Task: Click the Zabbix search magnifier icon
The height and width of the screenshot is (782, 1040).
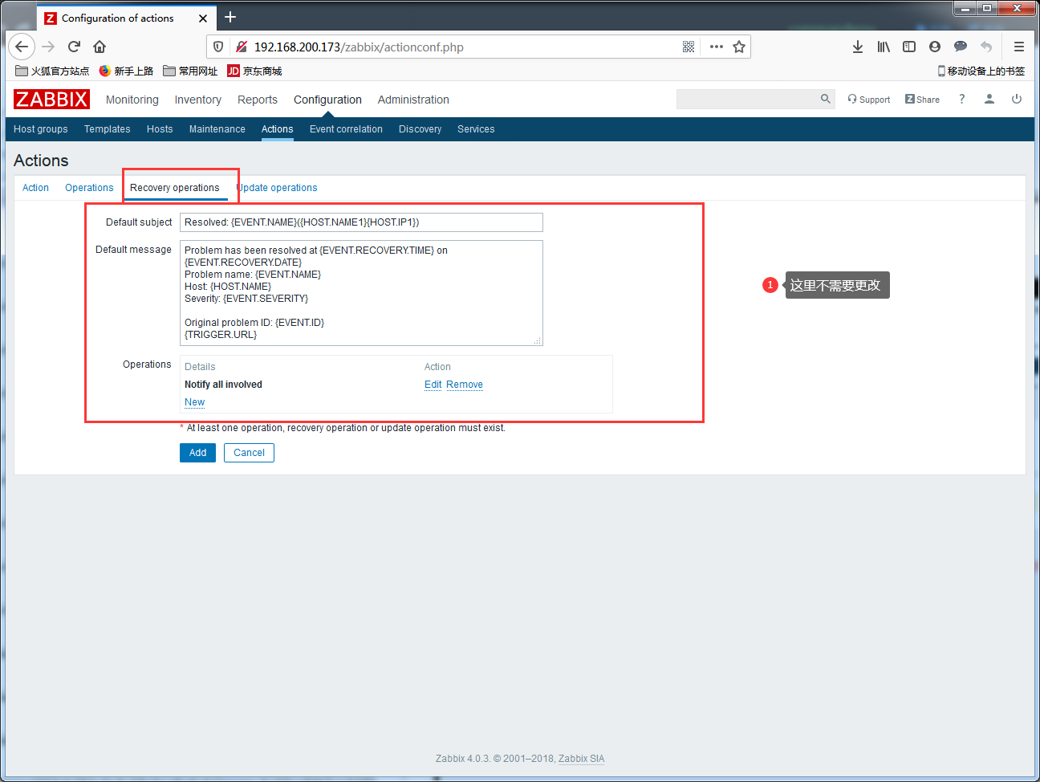Action: pyautogui.click(x=826, y=99)
